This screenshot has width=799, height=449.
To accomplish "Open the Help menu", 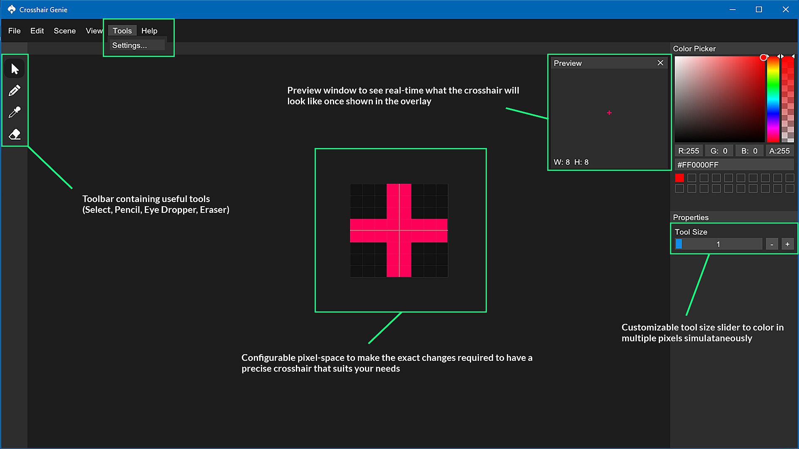I will [x=149, y=31].
